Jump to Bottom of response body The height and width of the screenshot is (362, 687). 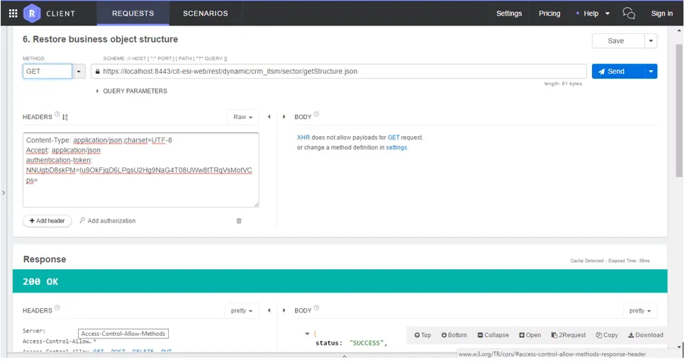pyautogui.click(x=456, y=336)
